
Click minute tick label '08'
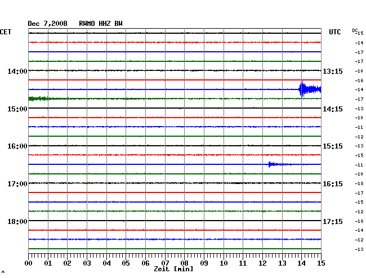click(184, 263)
